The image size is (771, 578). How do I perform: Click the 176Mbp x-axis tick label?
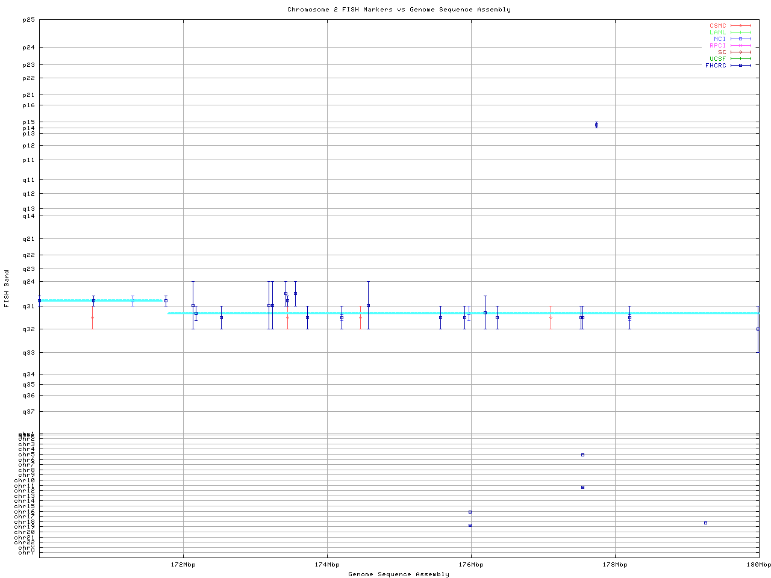[471, 565]
